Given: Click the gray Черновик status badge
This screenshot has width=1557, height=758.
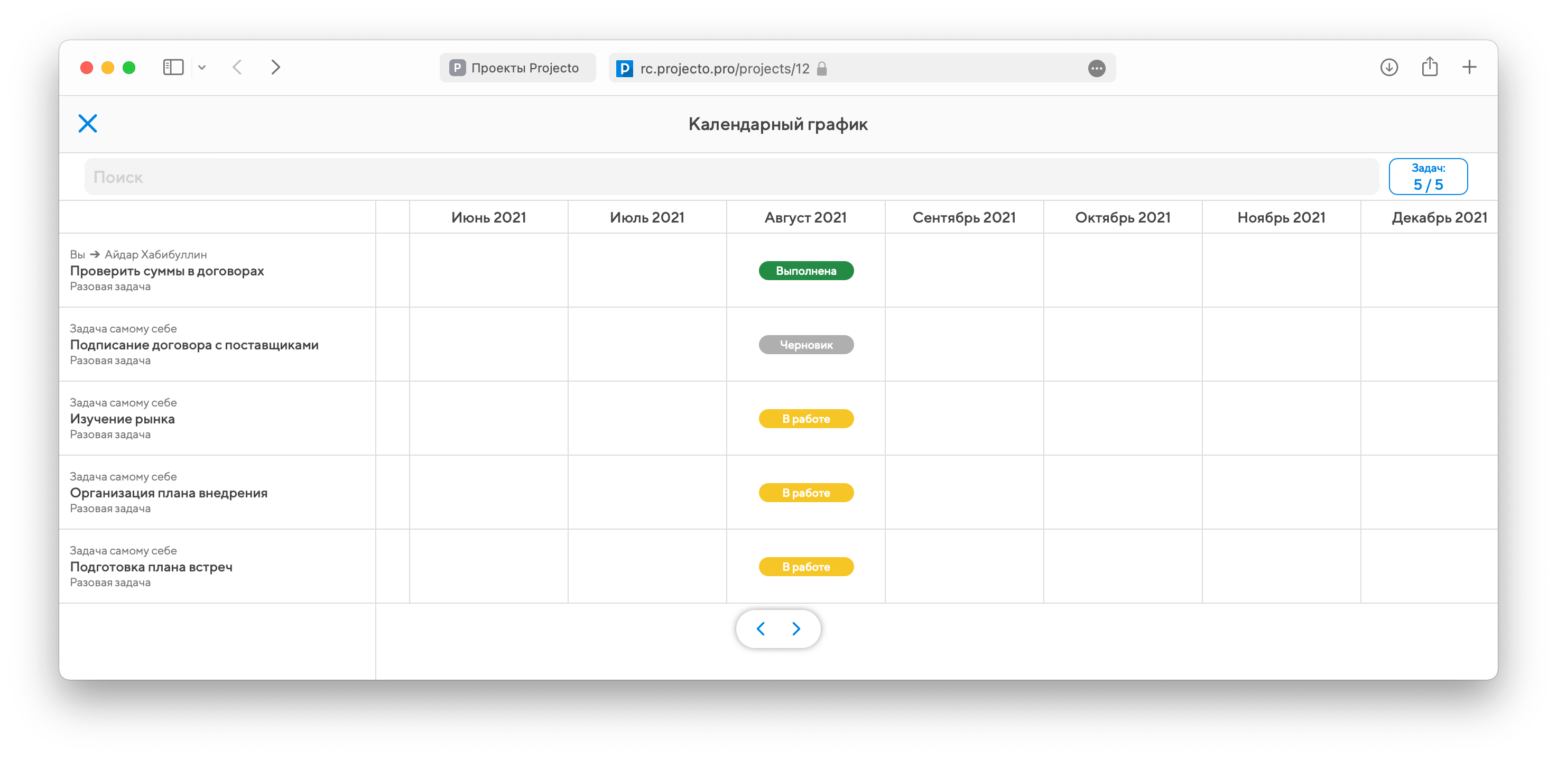Looking at the screenshot, I should pyautogui.click(x=805, y=345).
